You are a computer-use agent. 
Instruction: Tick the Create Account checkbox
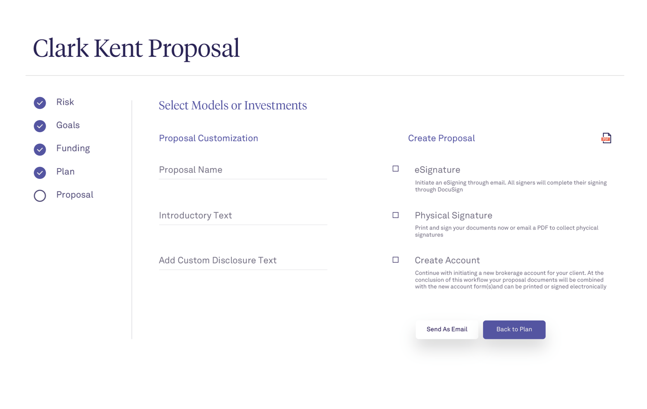[x=396, y=260]
